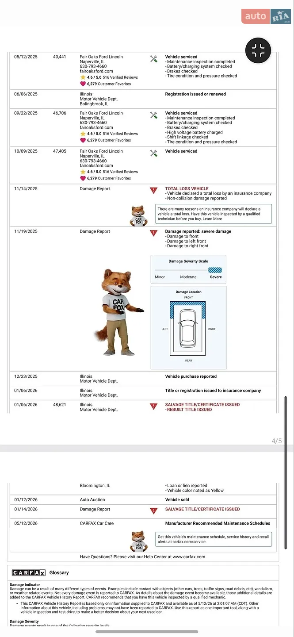The height and width of the screenshot is (637, 294).
Task: Click 'Shift linkage checked' line
Action: pyautogui.click(x=187, y=137)
